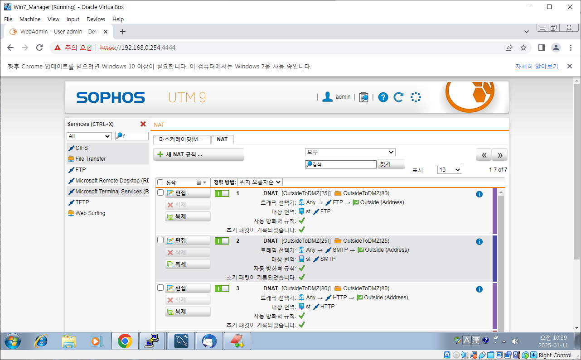Click the blue color bar of rule 2

point(495,258)
